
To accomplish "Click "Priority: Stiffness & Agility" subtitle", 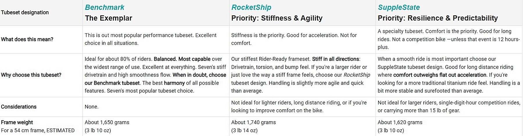I will 277,18.
